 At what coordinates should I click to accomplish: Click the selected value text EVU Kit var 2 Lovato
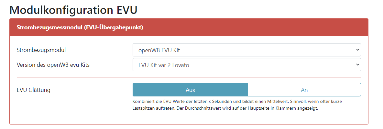[164, 65]
